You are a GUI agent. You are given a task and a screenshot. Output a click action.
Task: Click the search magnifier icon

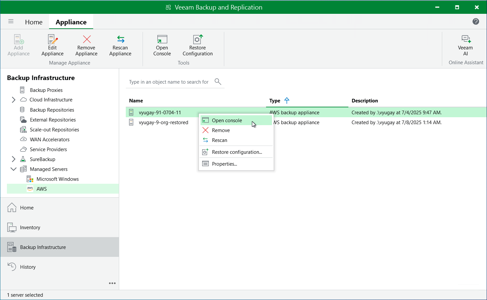tap(218, 81)
